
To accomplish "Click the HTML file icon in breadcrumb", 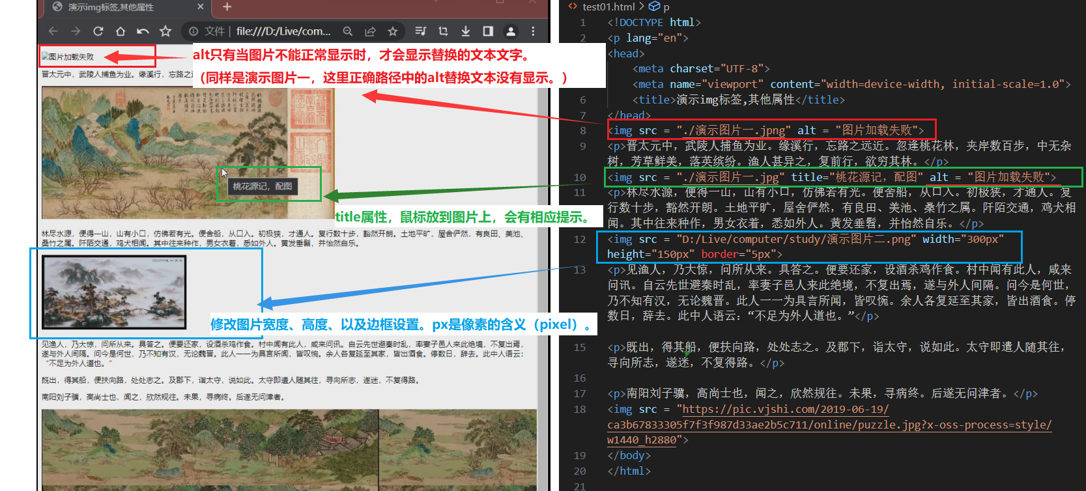I will pyautogui.click(x=573, y=7).
